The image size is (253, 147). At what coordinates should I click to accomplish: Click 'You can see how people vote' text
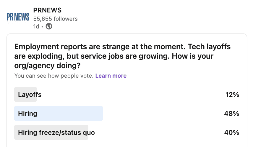(54, 76)
